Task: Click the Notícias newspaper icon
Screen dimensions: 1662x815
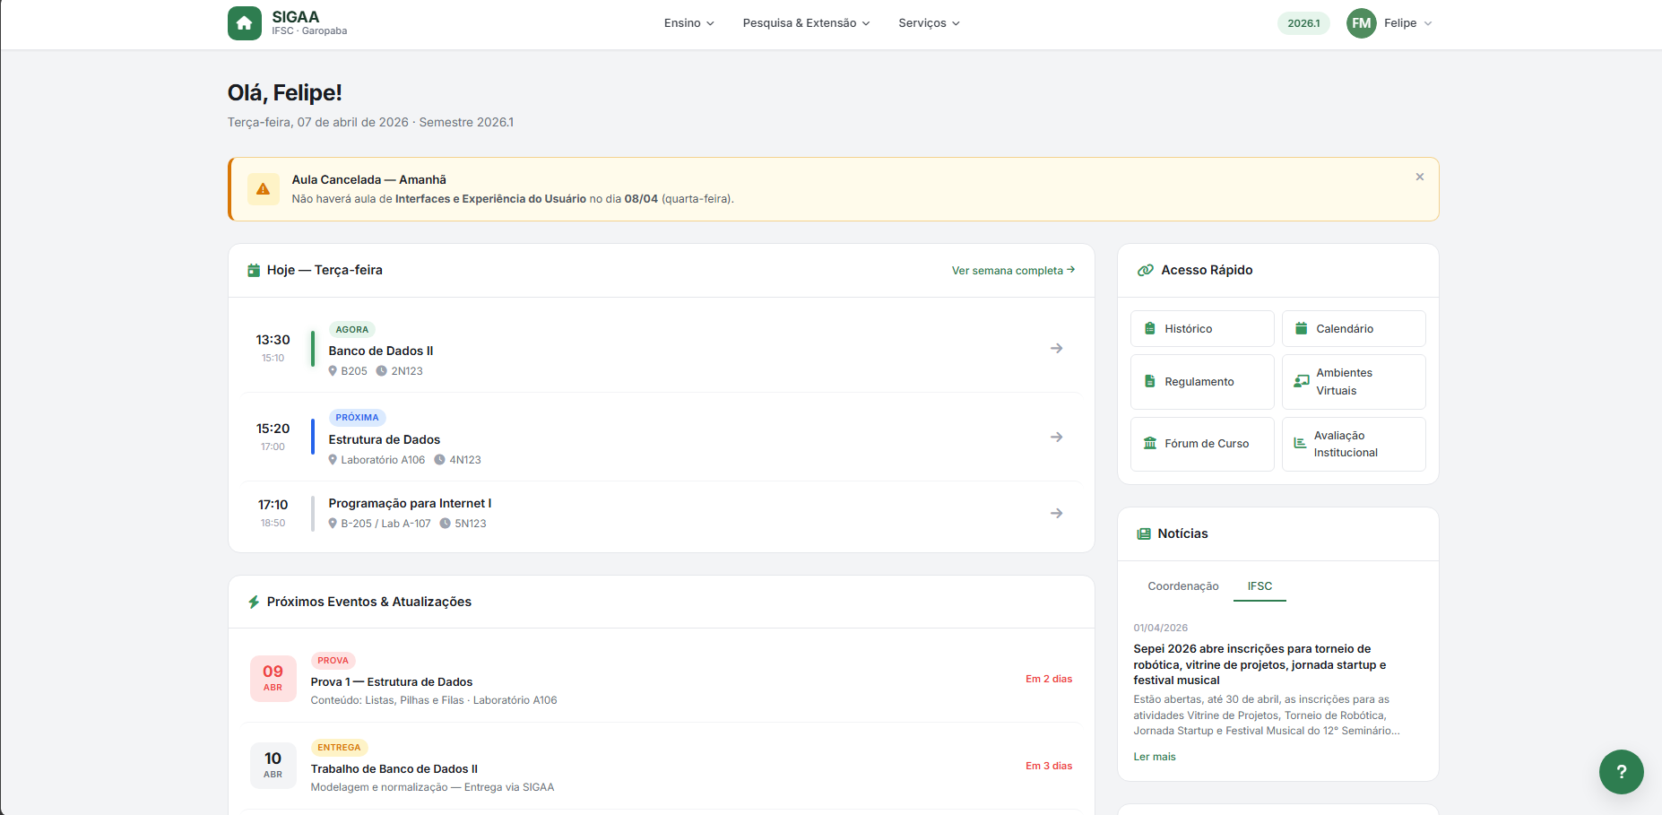Action: coord(1143,533)
